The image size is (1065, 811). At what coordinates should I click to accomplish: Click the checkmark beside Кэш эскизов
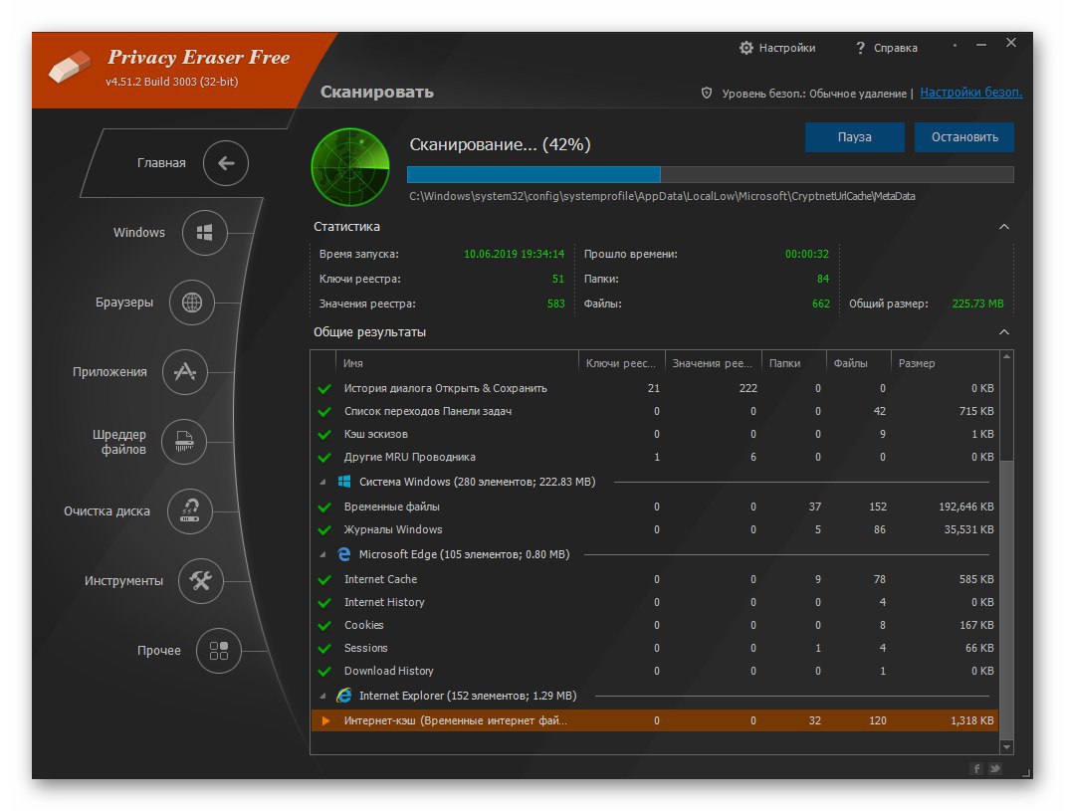tap(324, 435)
